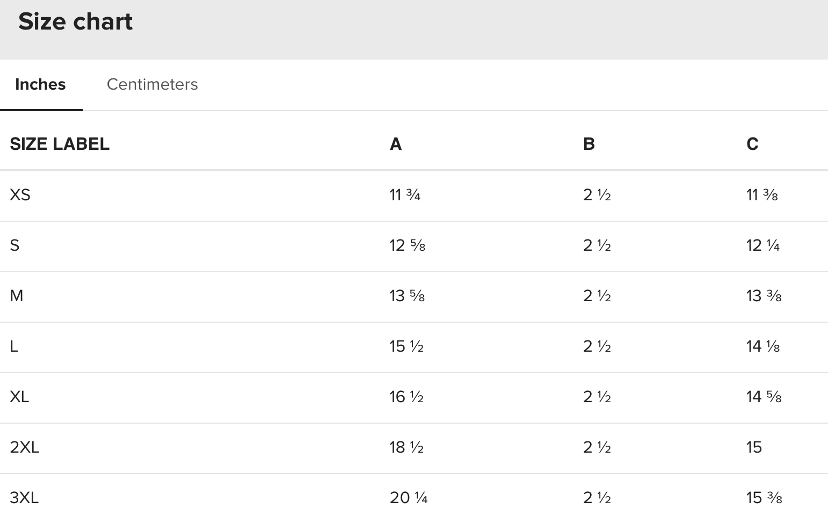
Task: Click column header B
Action: coord(589,144)
